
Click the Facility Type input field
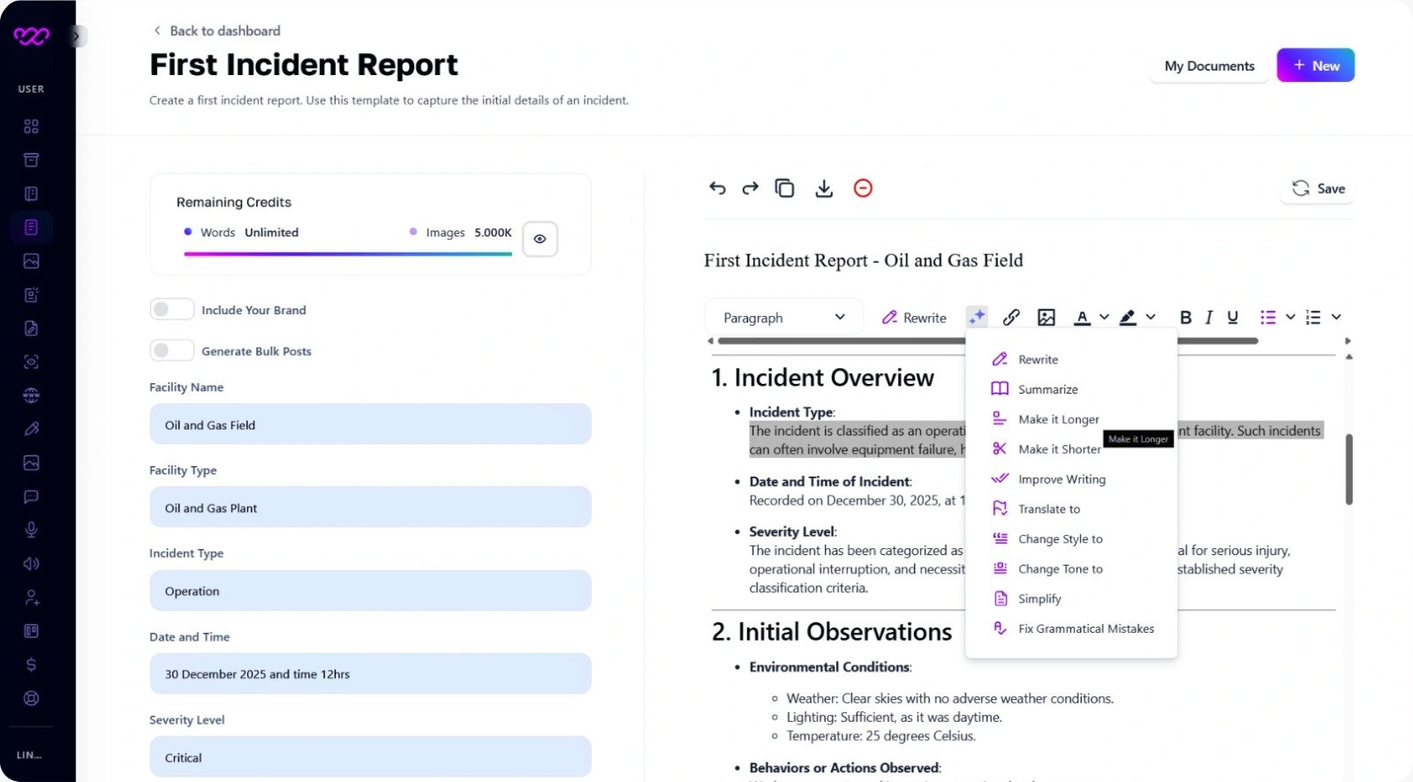pyautogui.click(x=370, y=508)
